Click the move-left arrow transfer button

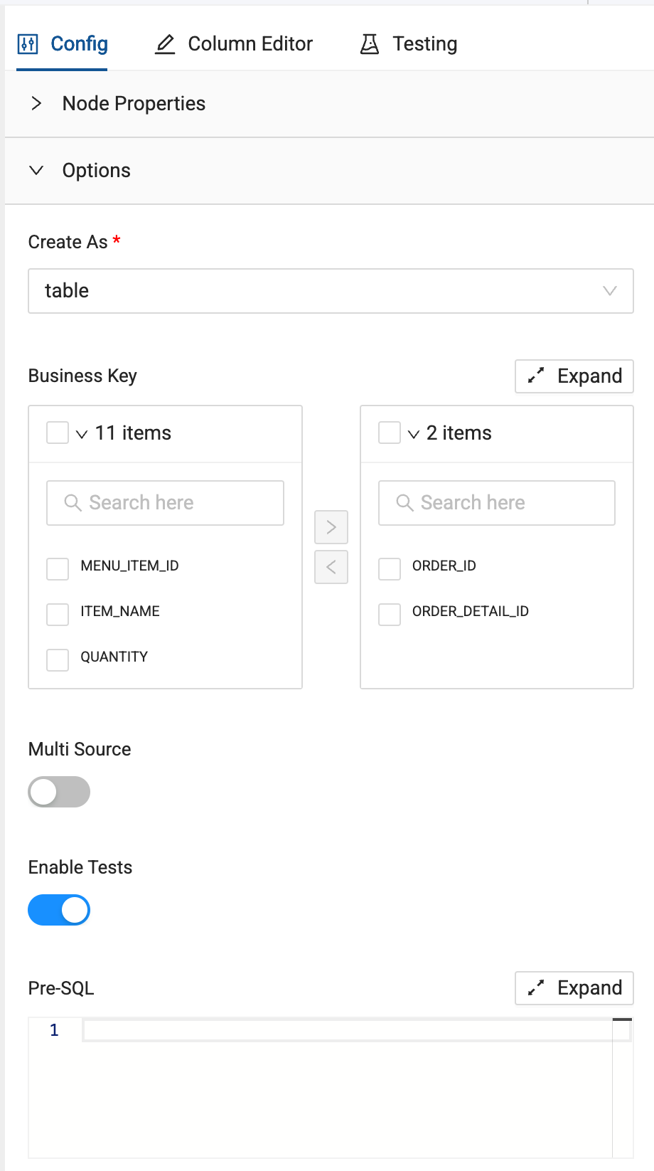tap(331, 567)
